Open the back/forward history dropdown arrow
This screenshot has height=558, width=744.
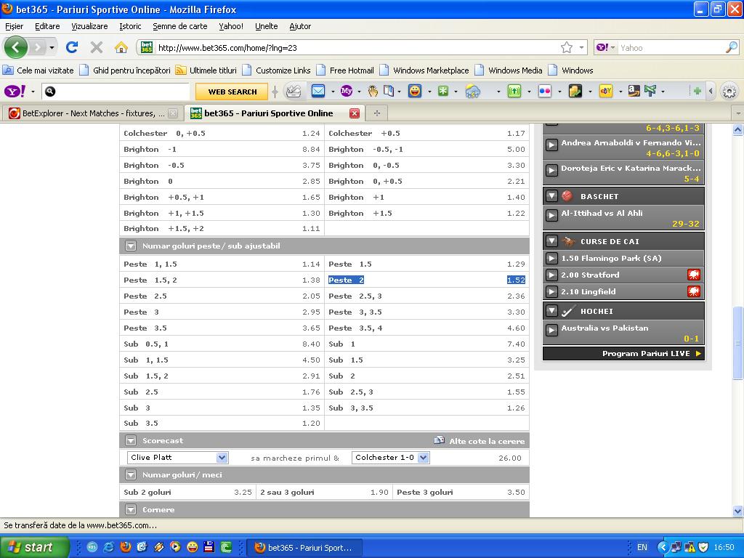52,47
